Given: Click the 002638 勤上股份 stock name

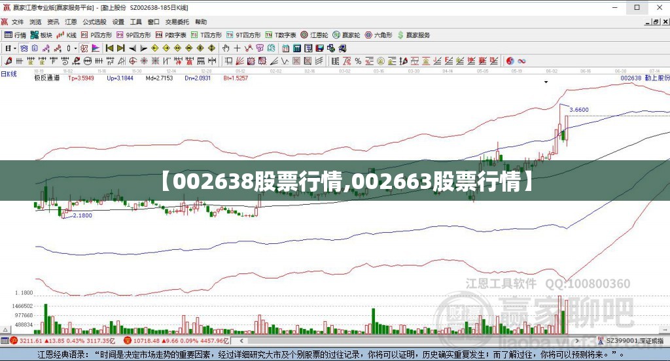Looking at the screenshot, I should click(x=644, y=78).
